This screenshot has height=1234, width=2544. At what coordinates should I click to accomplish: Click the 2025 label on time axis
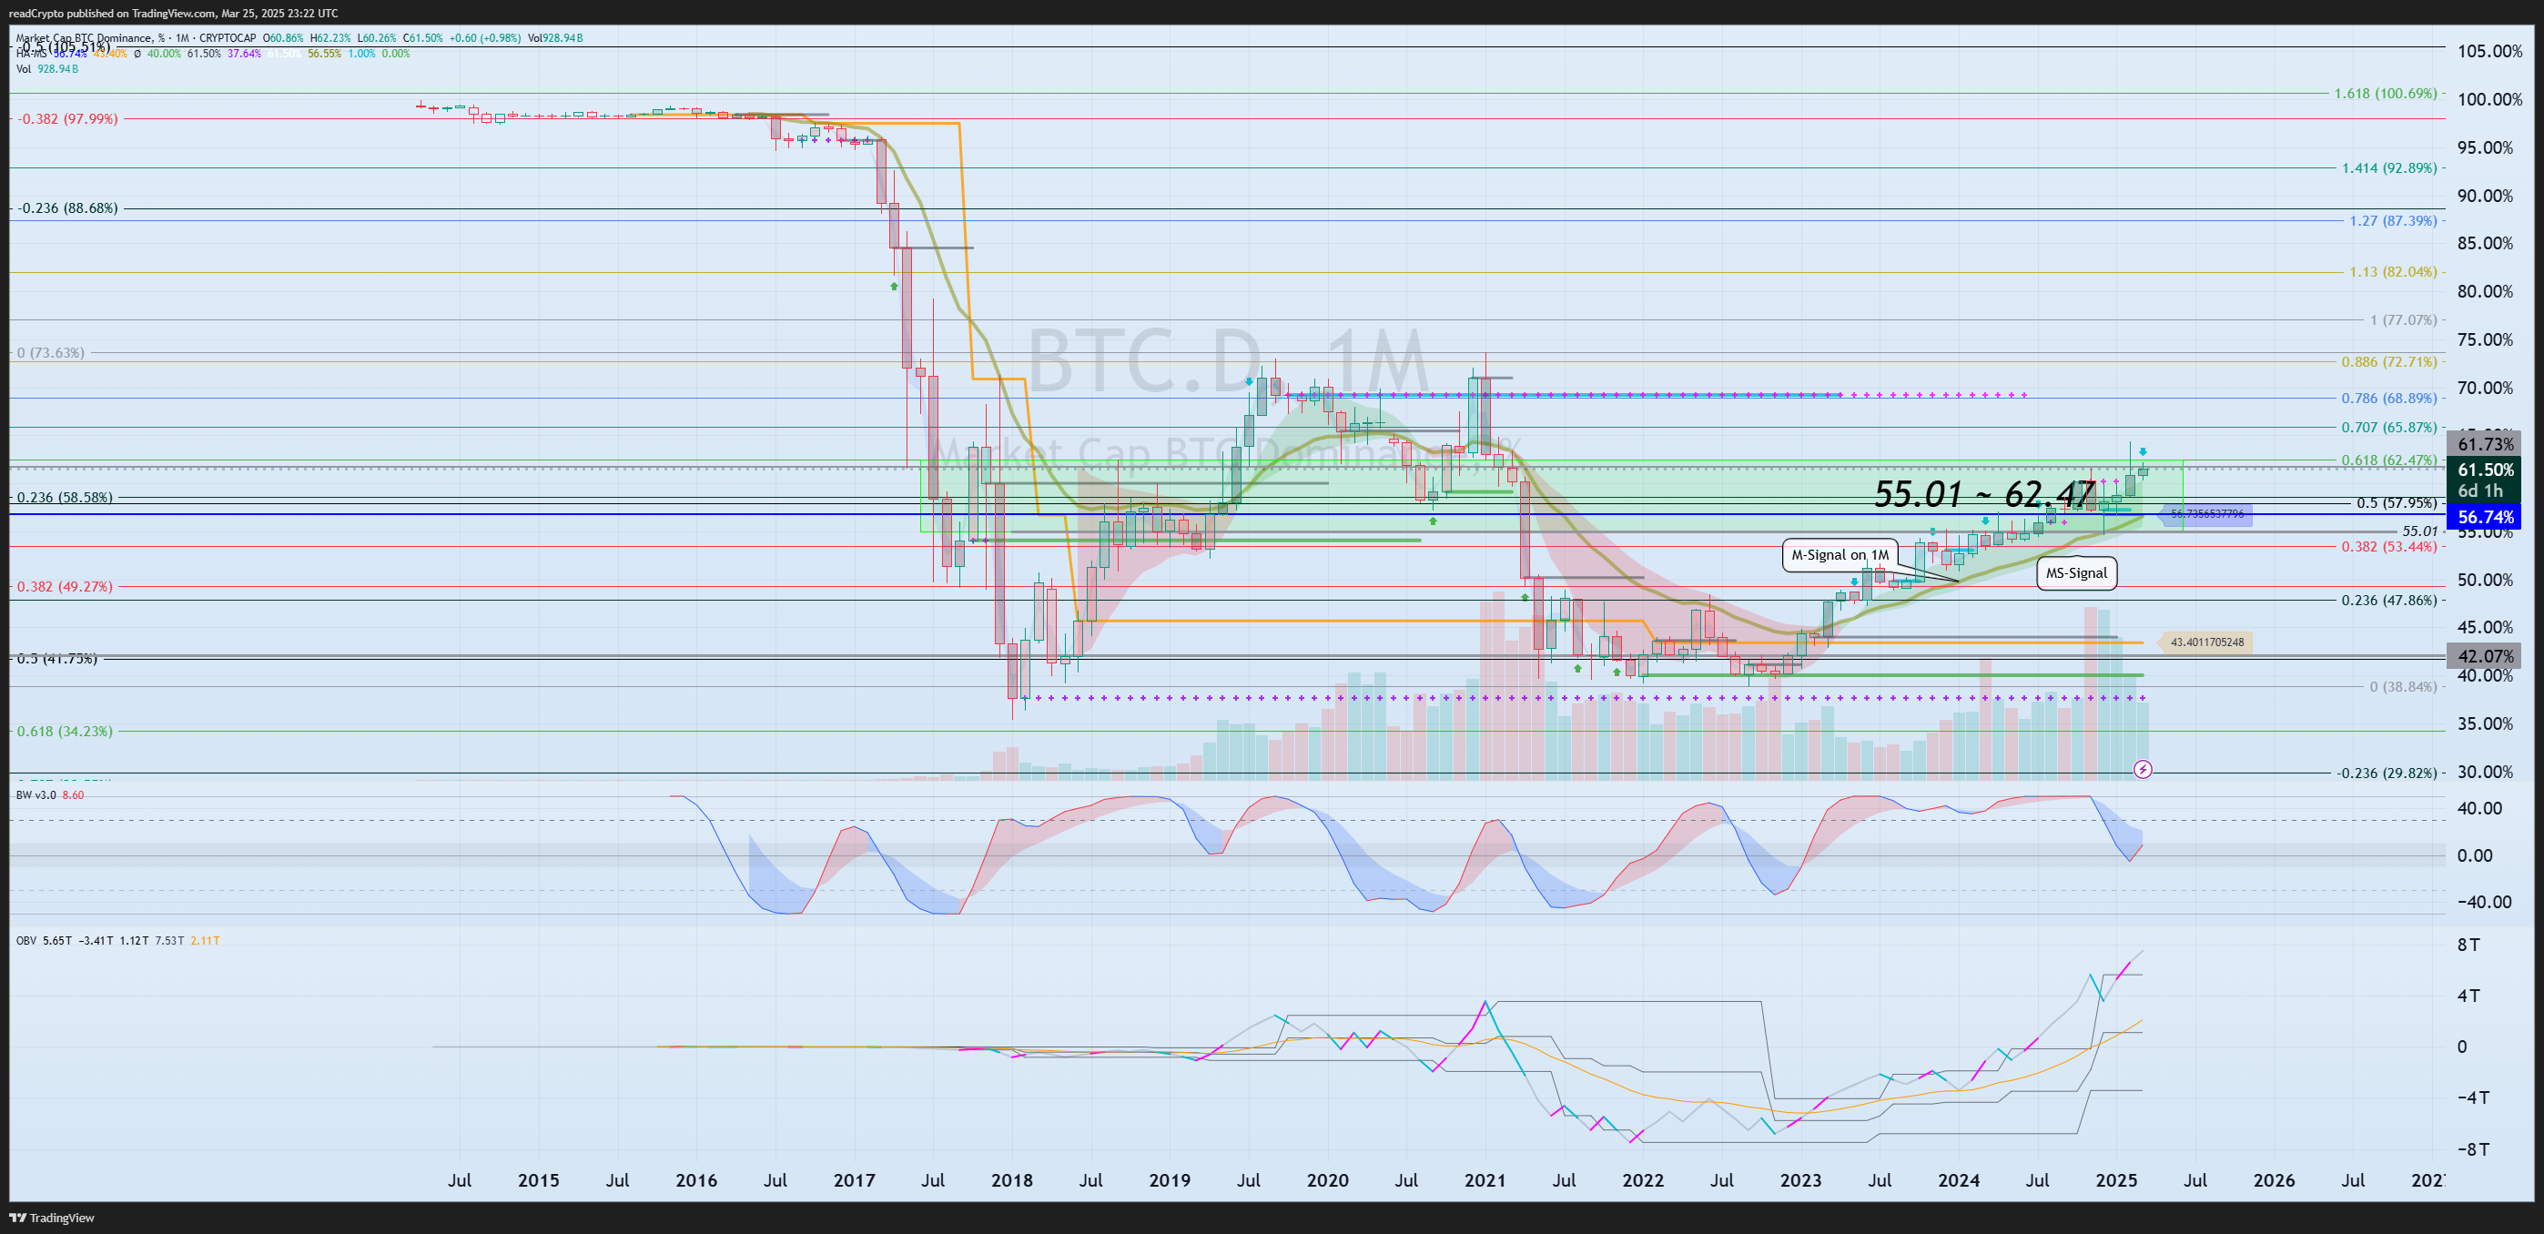click(2116, 1179)
